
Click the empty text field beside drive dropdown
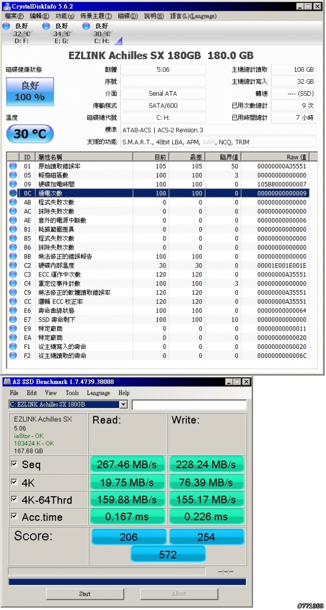[x=189, y=405]
